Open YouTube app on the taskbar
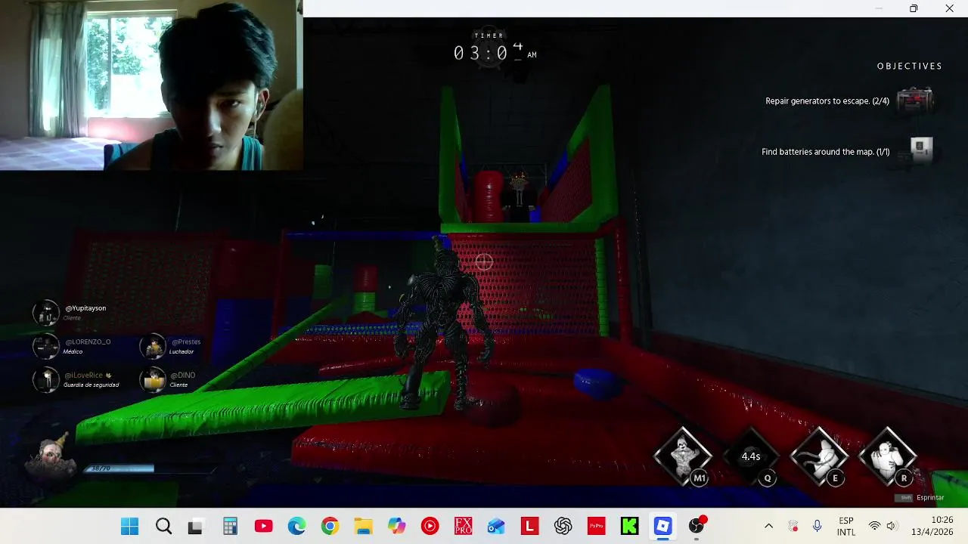The width and height of the screenshot is (968, 544). click(263, 526)
